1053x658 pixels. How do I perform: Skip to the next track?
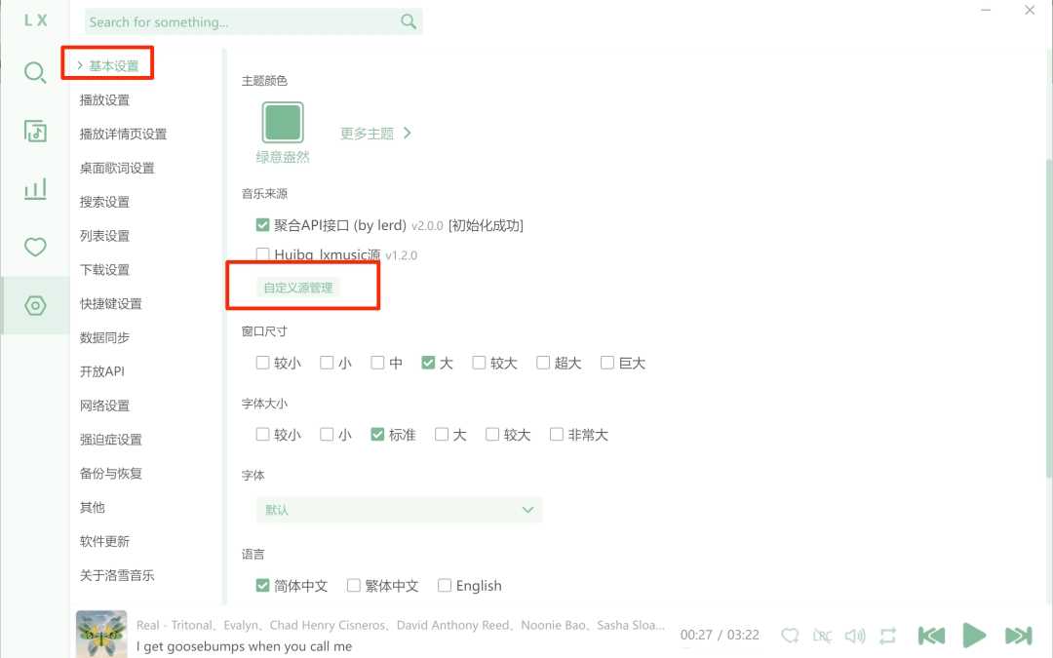(1018, 636)
